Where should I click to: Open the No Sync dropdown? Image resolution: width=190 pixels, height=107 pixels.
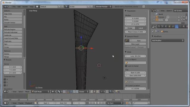115,103
